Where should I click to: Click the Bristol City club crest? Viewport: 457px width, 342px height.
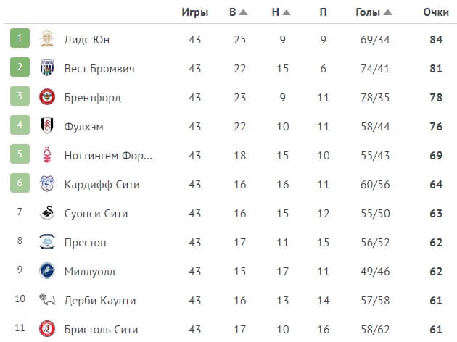(x=47, y=328)
